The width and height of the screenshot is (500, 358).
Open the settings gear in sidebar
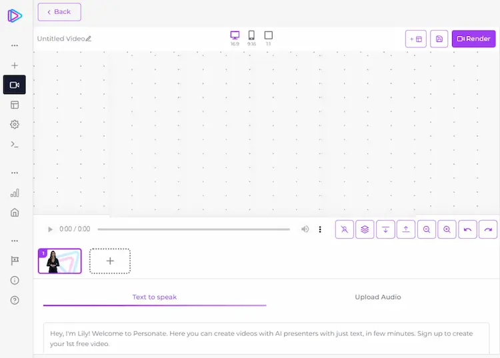15,124
